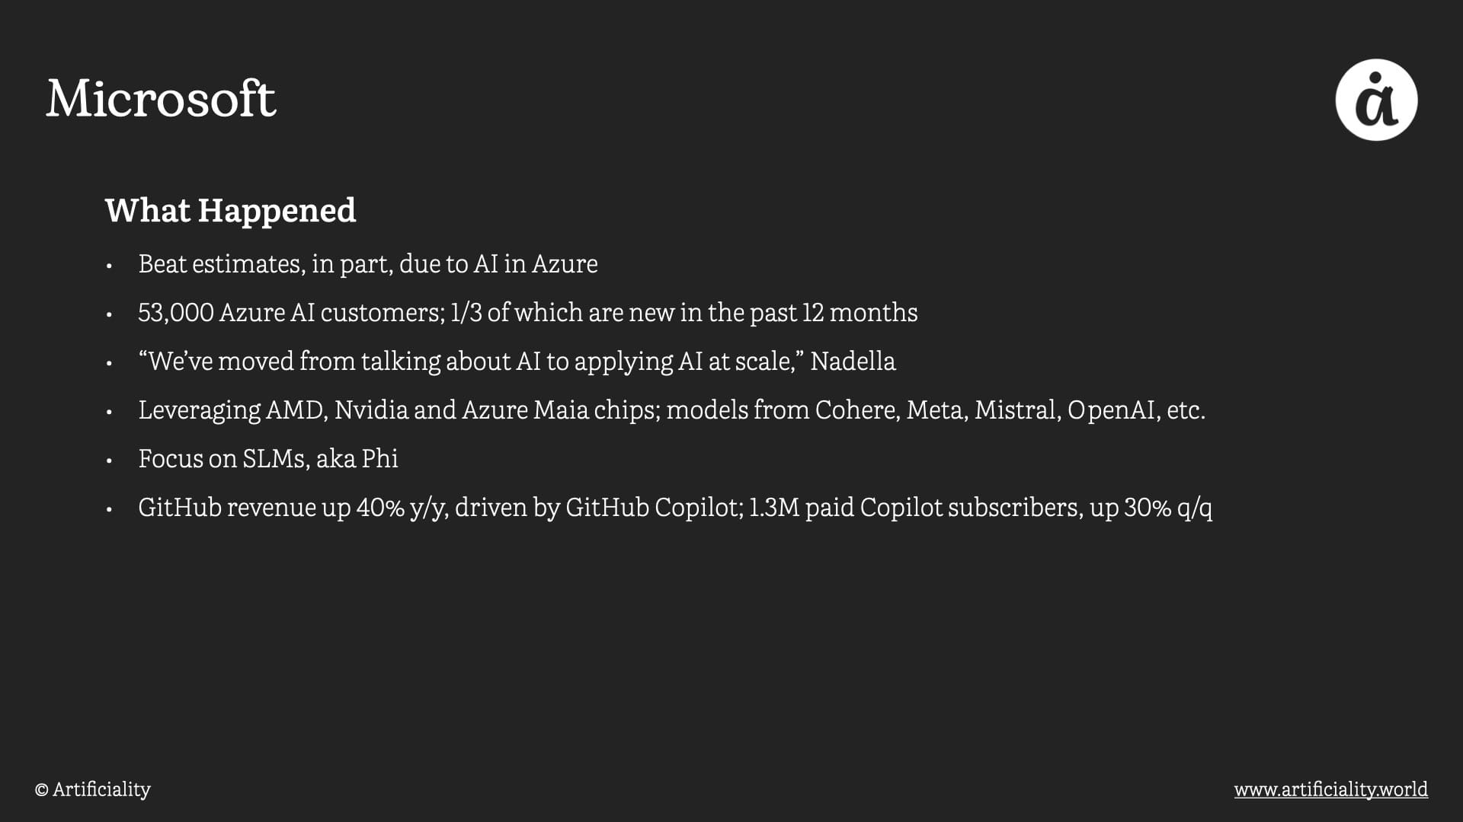
Task: Click the word 'OpenAI' in the models list
Action: tap(1111, 410)
